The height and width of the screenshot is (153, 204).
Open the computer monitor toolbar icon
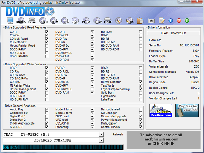coord(10,20)
